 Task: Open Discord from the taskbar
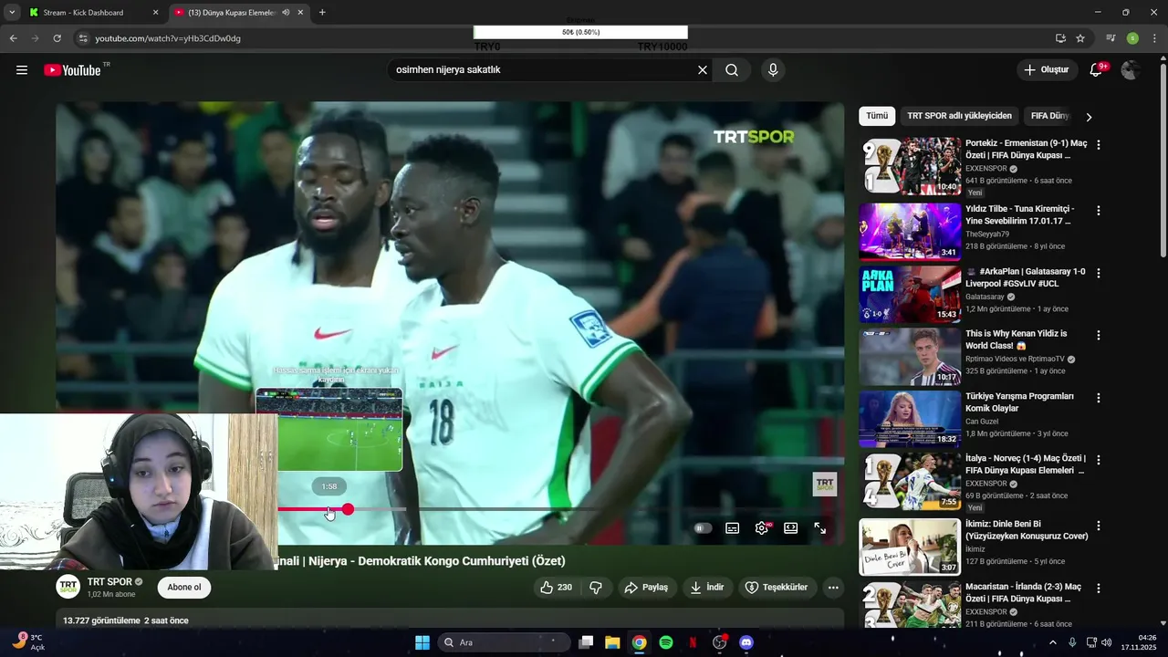pyautogui.click(x=746, y=642)
